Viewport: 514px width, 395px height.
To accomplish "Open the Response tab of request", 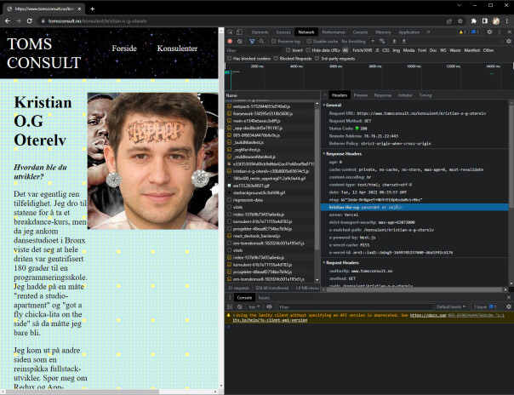I will click(383, 95).
